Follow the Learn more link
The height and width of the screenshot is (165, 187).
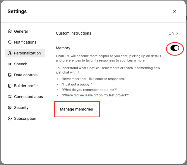point(136,60)
